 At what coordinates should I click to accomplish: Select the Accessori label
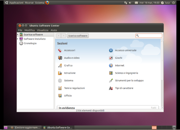point(70,50)
